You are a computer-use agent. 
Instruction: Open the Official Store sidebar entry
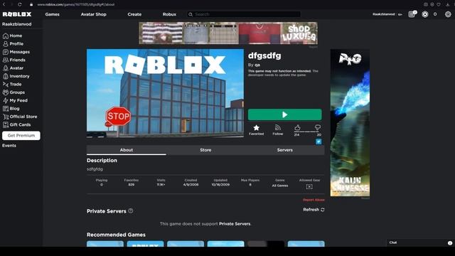tap(20, 117)
